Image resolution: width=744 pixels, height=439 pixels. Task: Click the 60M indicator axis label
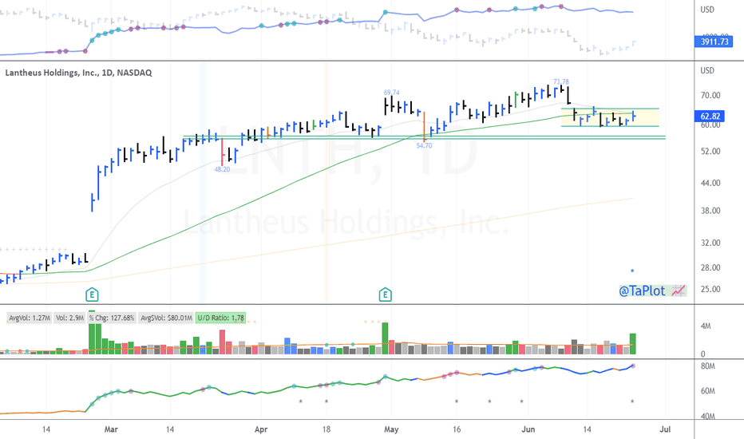click(x=708, y=391)
